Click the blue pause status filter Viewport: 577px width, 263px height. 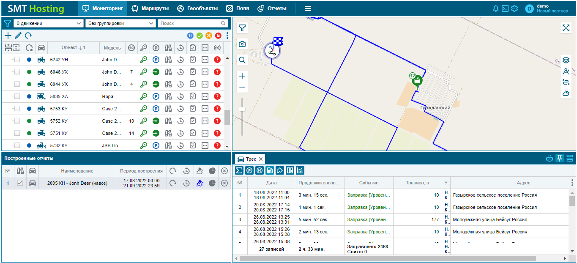[x=190, y=36]
